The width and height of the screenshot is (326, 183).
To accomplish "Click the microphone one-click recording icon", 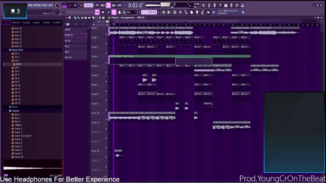I will click(214, 5).
